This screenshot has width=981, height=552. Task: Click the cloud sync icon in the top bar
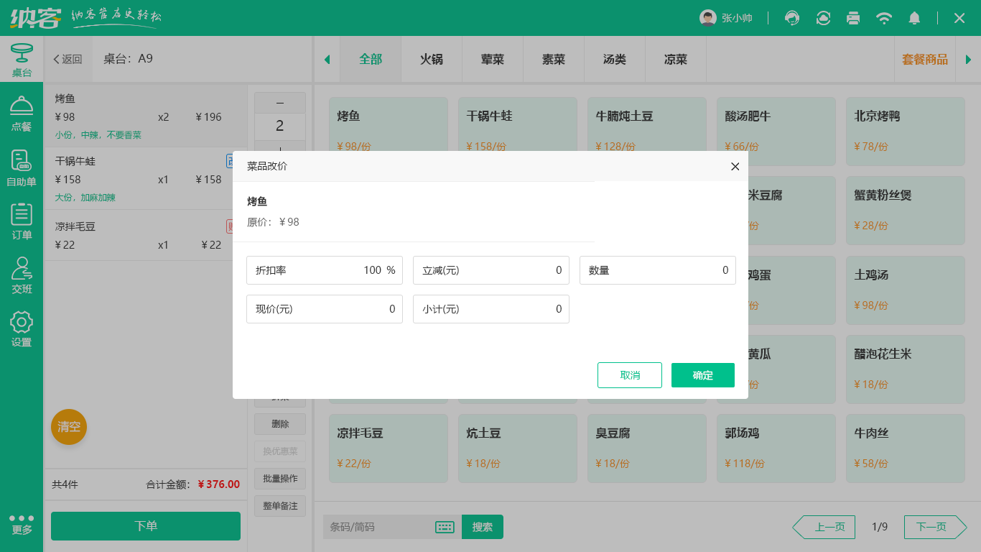[823, 17]
